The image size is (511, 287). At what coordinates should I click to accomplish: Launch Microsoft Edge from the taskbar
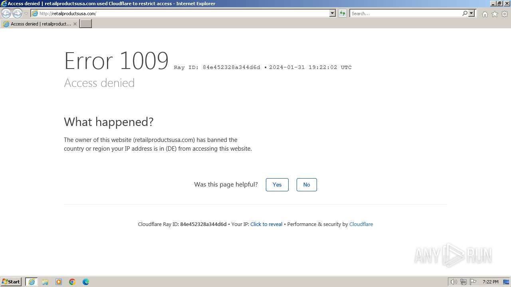(86, 282)
